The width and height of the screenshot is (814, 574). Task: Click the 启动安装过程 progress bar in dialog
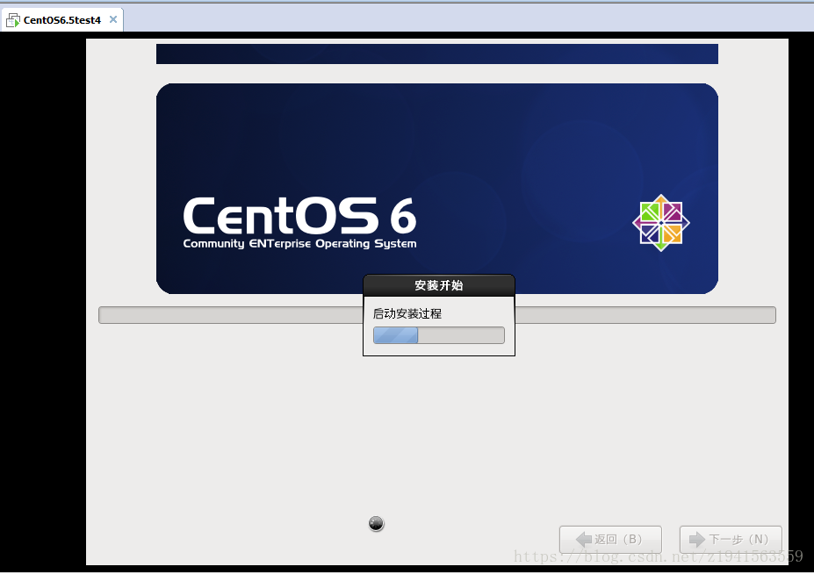point(439,335)
